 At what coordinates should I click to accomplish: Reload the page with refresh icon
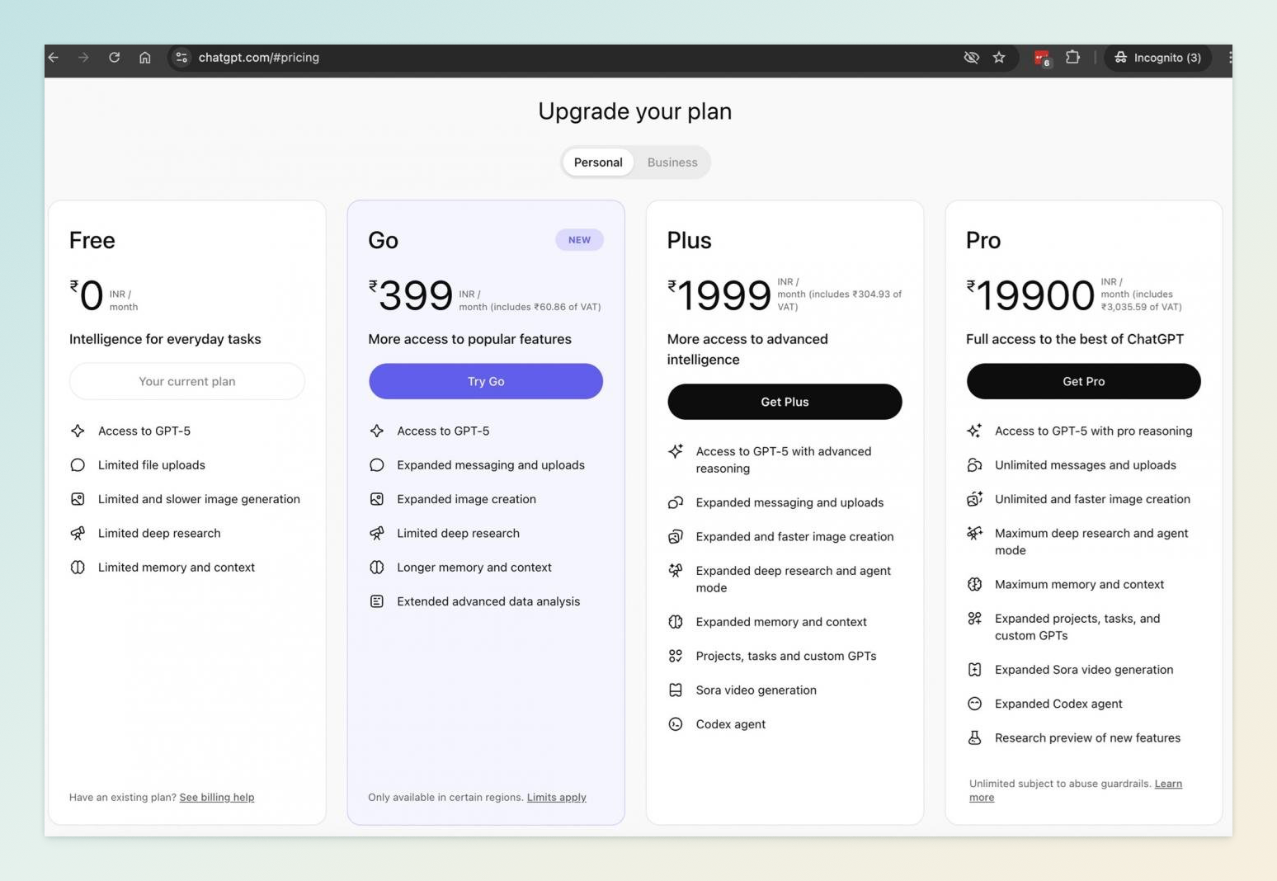pos(114,58)
